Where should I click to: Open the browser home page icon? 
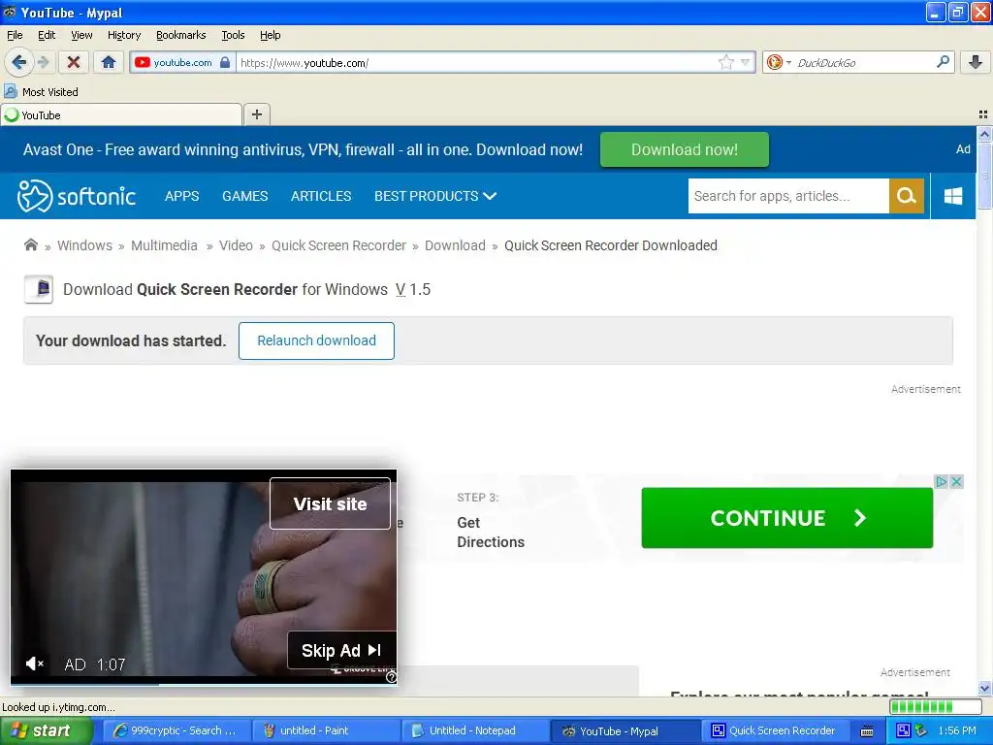109,62
